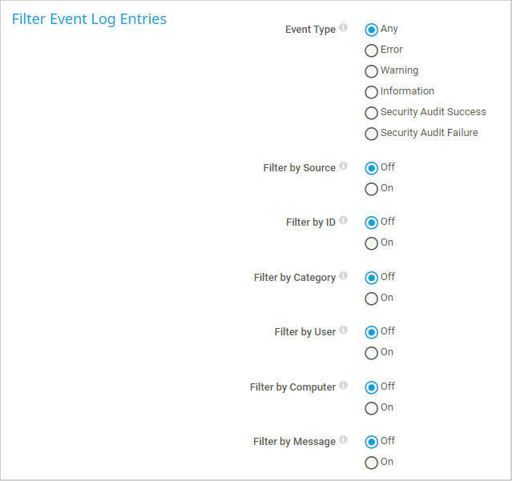The width and height of the screenshot is (512, 481).
Task: Click the info icon beside Event Type
Action: pos(344,28)
